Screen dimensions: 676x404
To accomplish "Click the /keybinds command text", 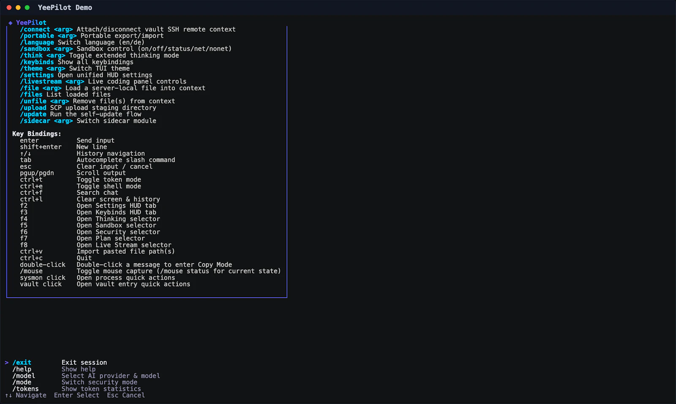I will (x=37, y=62).
